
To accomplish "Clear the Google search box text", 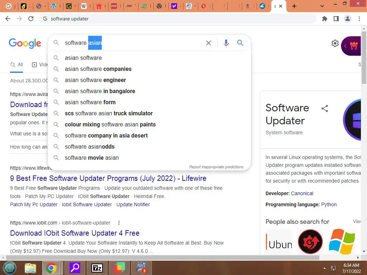I will point(209,43).
